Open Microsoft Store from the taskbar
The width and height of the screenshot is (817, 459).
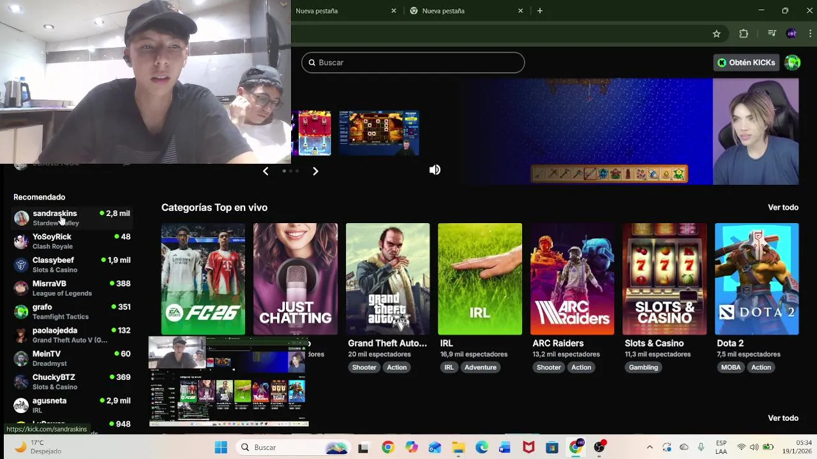tap(552, 448)
